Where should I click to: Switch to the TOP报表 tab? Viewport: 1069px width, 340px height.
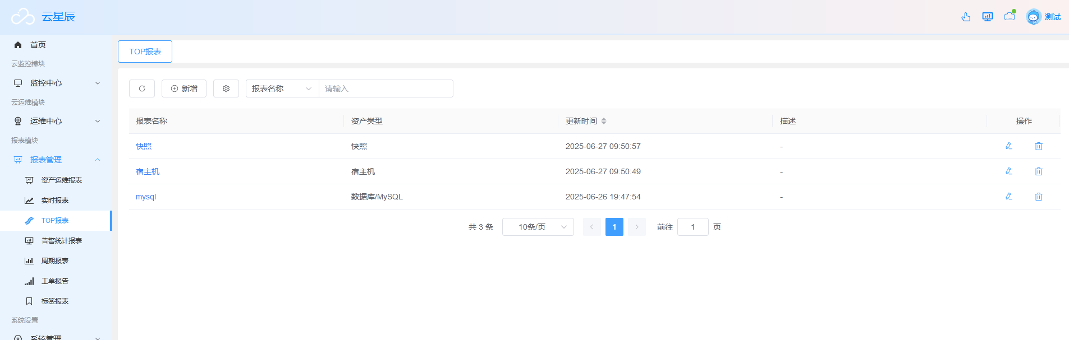tap(145, 52)
